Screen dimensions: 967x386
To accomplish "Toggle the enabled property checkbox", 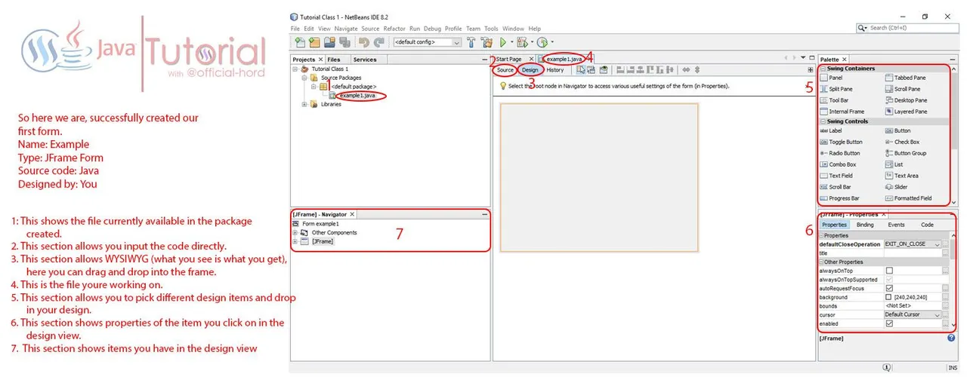I will tap(889, 323).
